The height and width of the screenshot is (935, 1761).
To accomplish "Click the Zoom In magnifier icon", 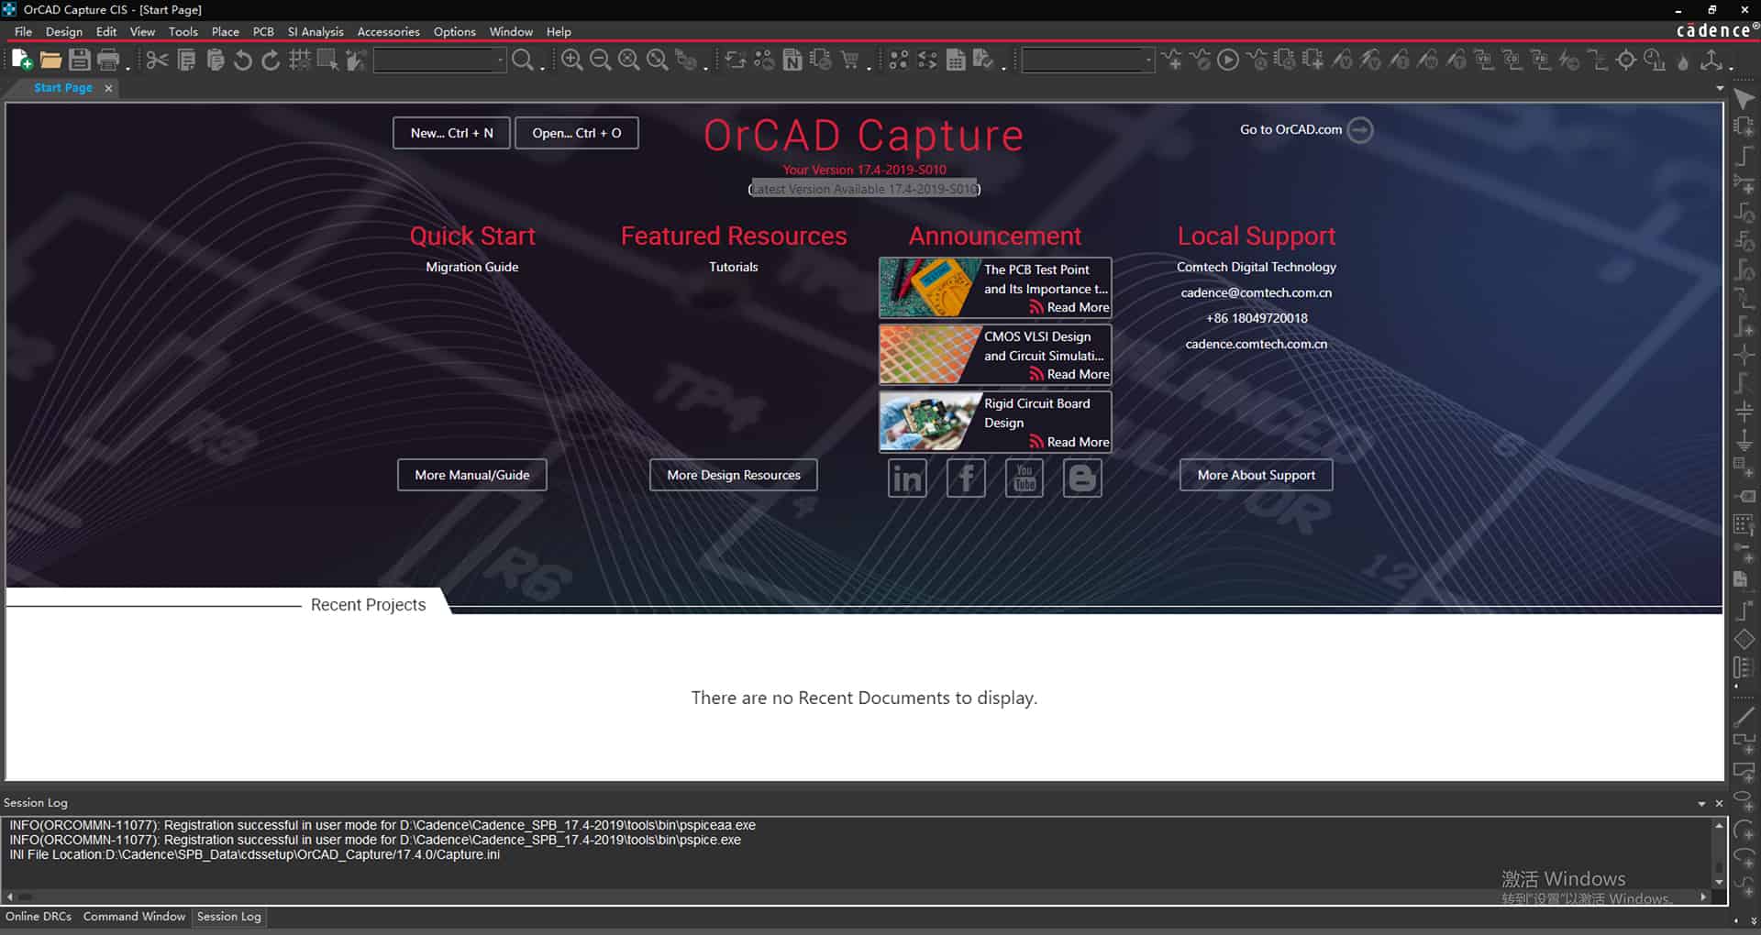I will [x=571, y=60].
